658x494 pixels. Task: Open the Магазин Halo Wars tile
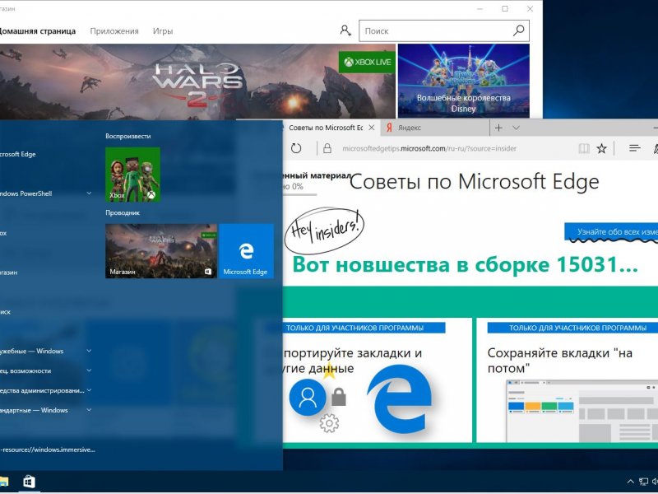(x=161, y=251)
